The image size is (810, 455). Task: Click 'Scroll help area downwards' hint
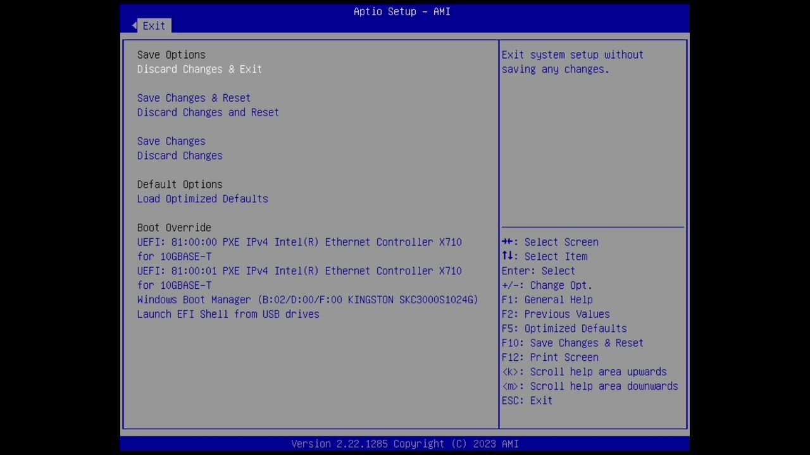coord(590,386)
